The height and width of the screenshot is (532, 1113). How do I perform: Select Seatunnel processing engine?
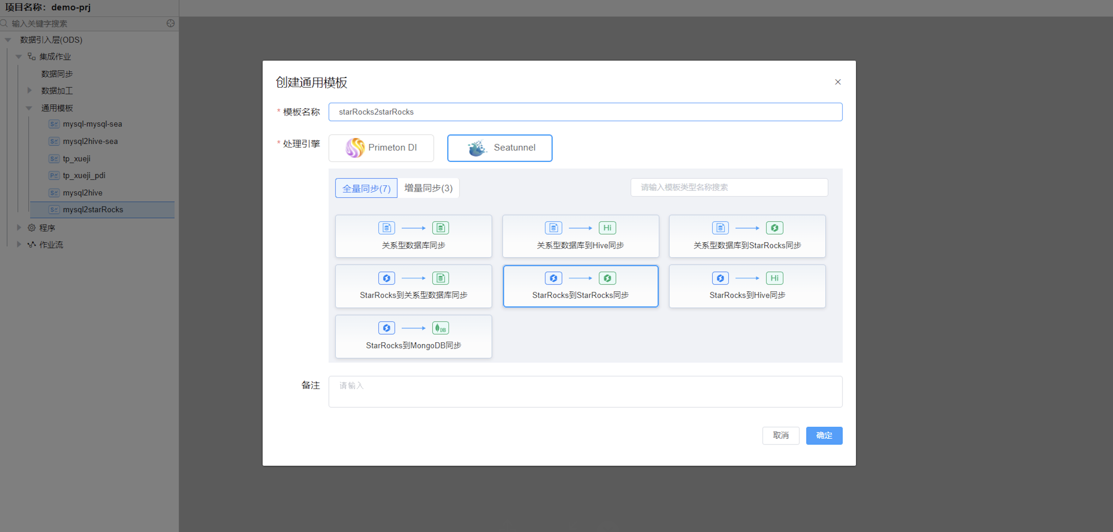coord(499,148)
